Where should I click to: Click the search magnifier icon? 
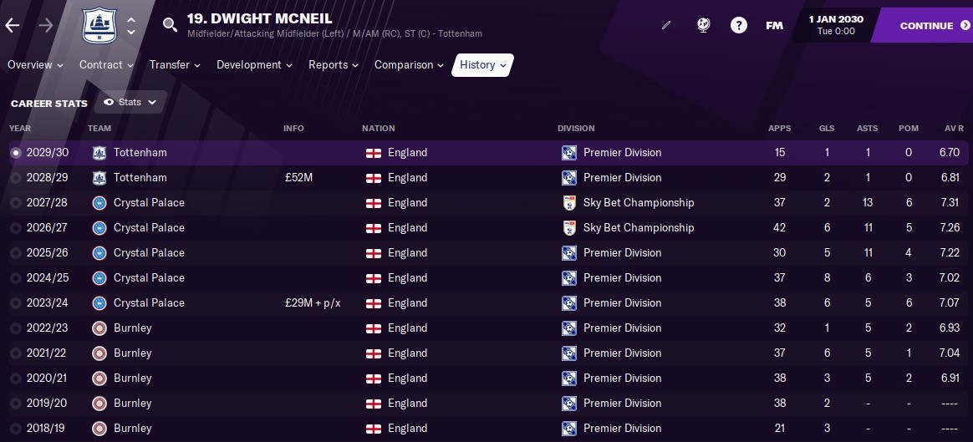point(170,25)
